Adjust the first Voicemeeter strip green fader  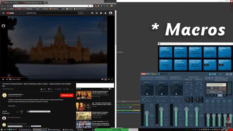(147, 113)
